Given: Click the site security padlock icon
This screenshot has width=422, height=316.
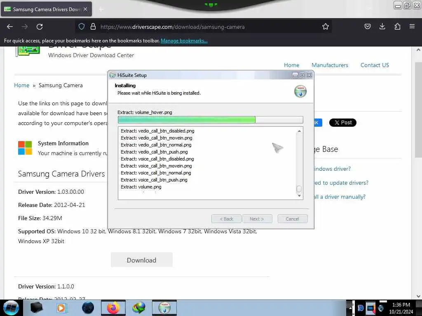Looking at the screenshot, I should coord(93,26).
